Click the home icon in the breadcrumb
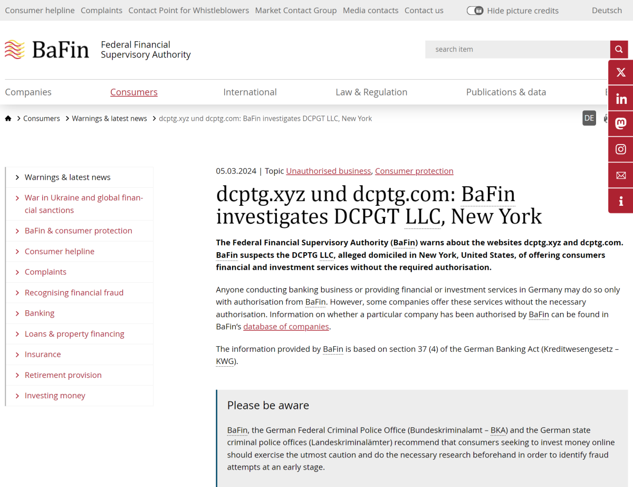The image size is (633, 487). 8,118
